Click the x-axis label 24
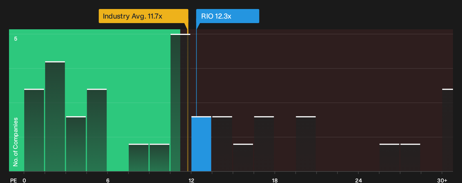The height and width of the screenshot is (183, 462). point(358,180)
